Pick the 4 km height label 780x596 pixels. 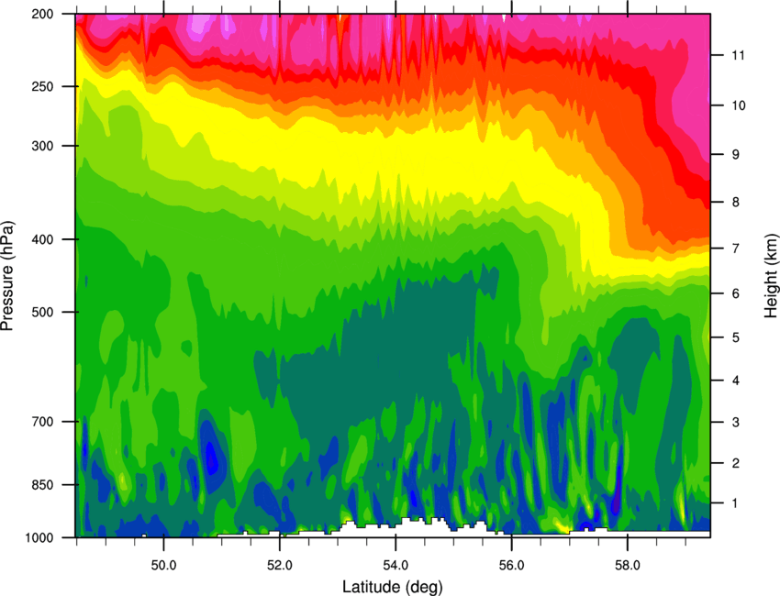coord(736,381)
